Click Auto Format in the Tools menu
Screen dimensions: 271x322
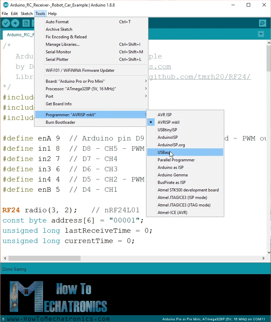(x=57, y=22)
